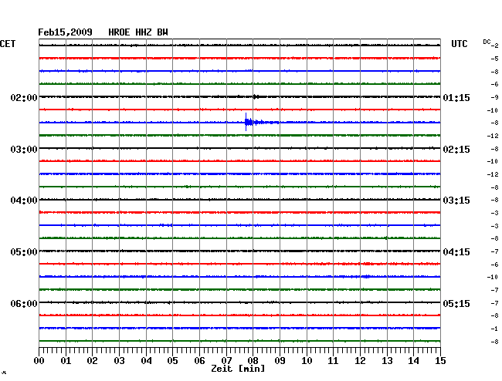502x381 pixels.
Task: Click minute tick label 11
Action: (333, 360)
